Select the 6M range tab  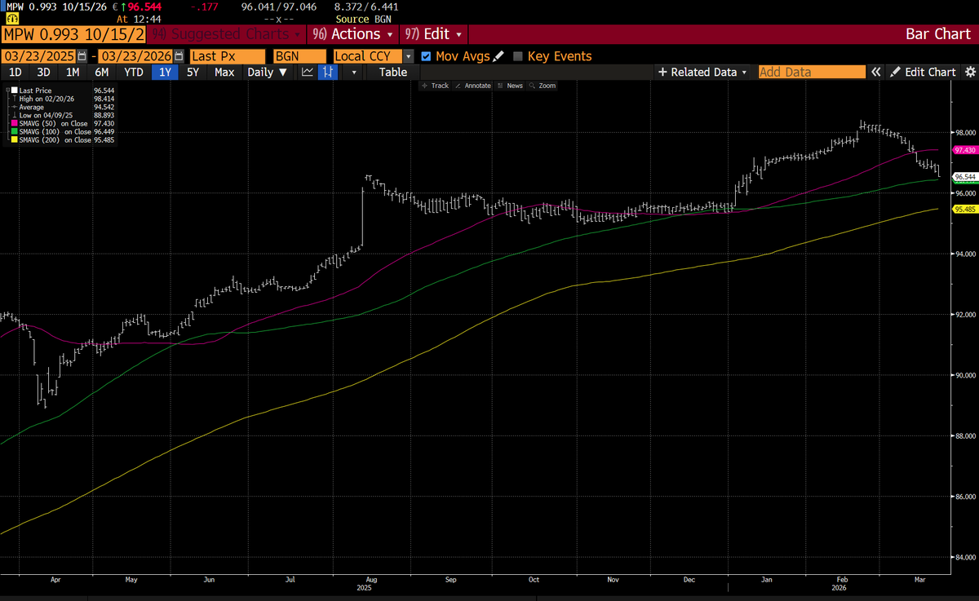[102, 72]
